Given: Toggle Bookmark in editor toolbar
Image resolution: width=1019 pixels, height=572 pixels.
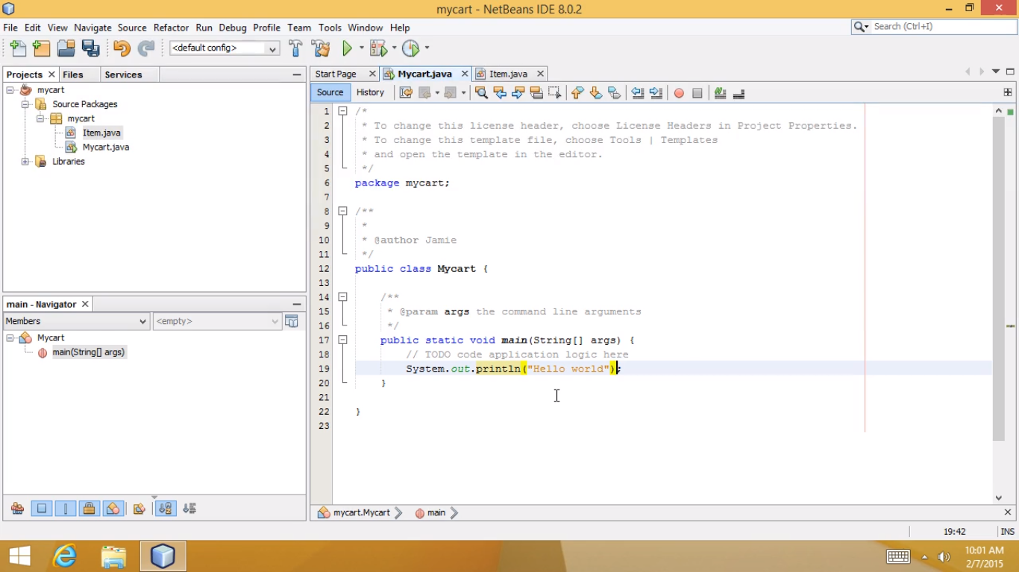Looking at the screenshot, I should pyautogui.click(x=614, y=93).
